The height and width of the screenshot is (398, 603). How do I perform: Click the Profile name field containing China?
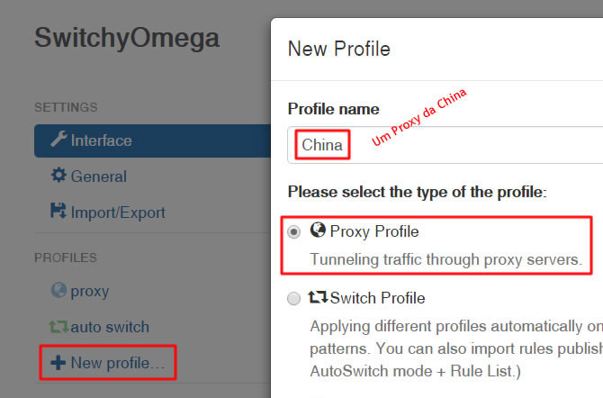[x=445, y=145]
